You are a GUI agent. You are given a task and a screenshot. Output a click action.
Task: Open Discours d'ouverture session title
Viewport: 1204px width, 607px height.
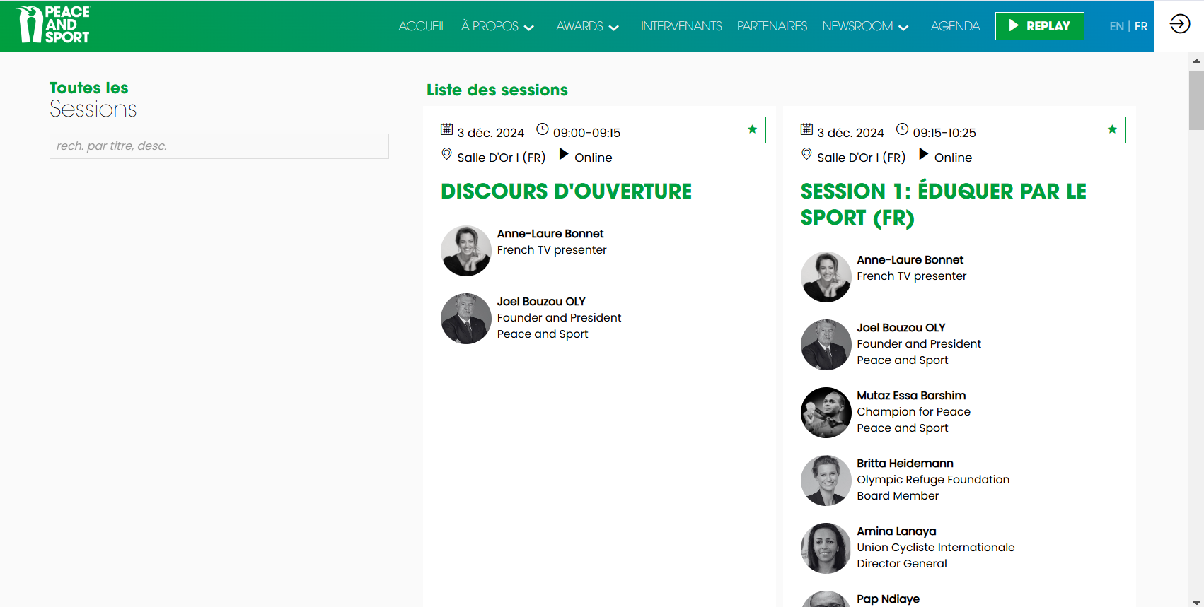pyautogui.click(x=566, y=191)
